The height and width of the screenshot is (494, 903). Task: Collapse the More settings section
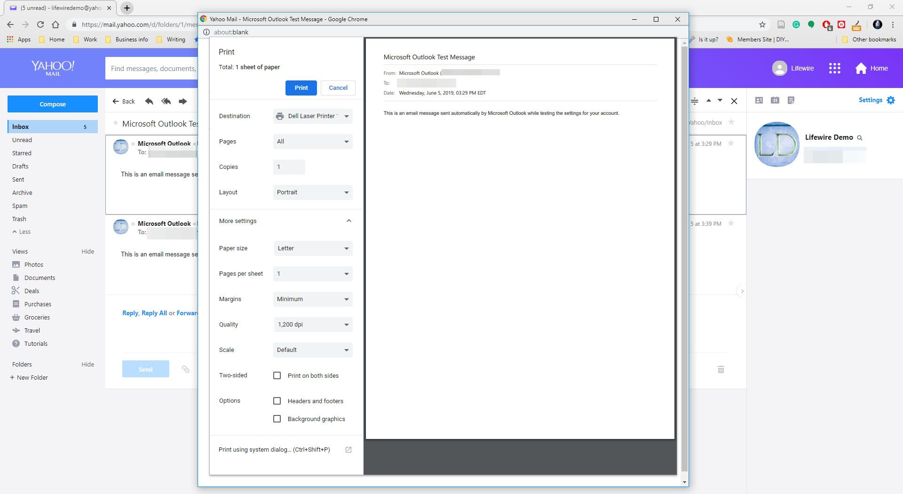coord(349,221)
